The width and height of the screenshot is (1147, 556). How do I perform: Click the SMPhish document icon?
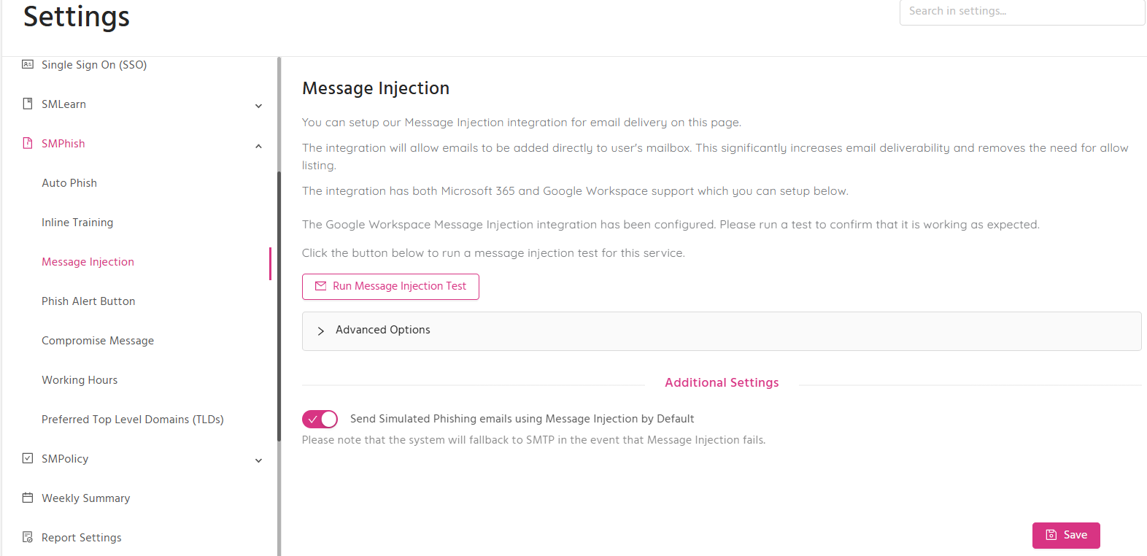pos(28,143)
